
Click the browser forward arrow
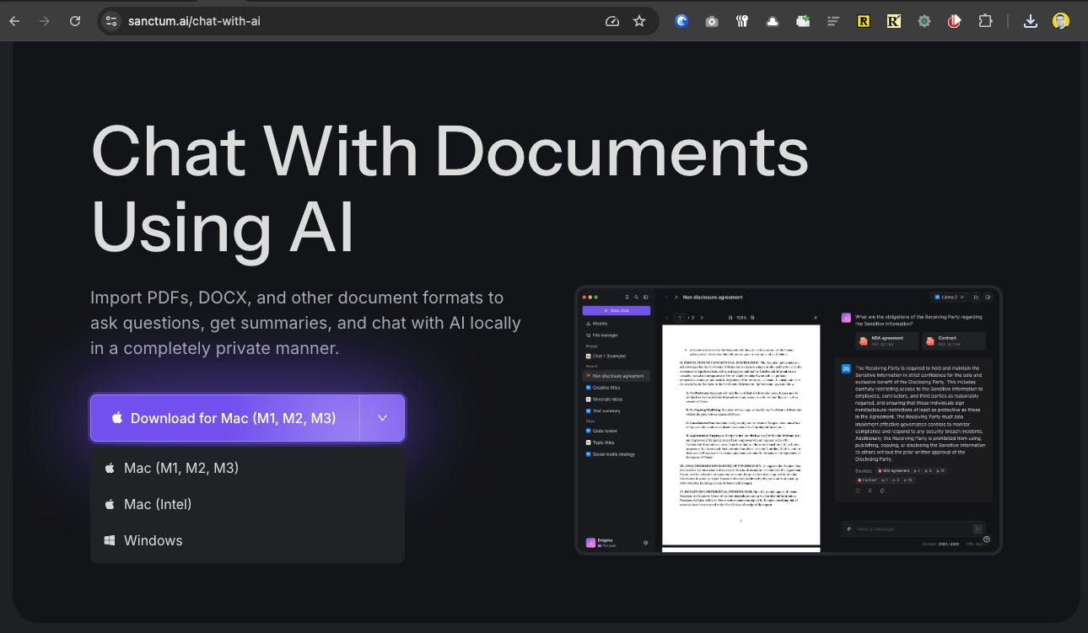45,21
